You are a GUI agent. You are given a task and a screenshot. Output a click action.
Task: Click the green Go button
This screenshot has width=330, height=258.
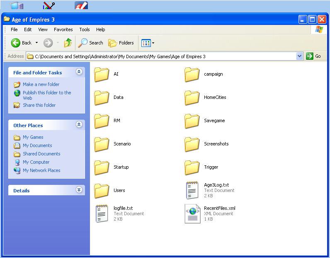click(313, 56)
